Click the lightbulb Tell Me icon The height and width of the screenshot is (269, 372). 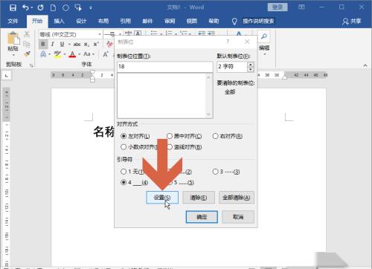234,22
